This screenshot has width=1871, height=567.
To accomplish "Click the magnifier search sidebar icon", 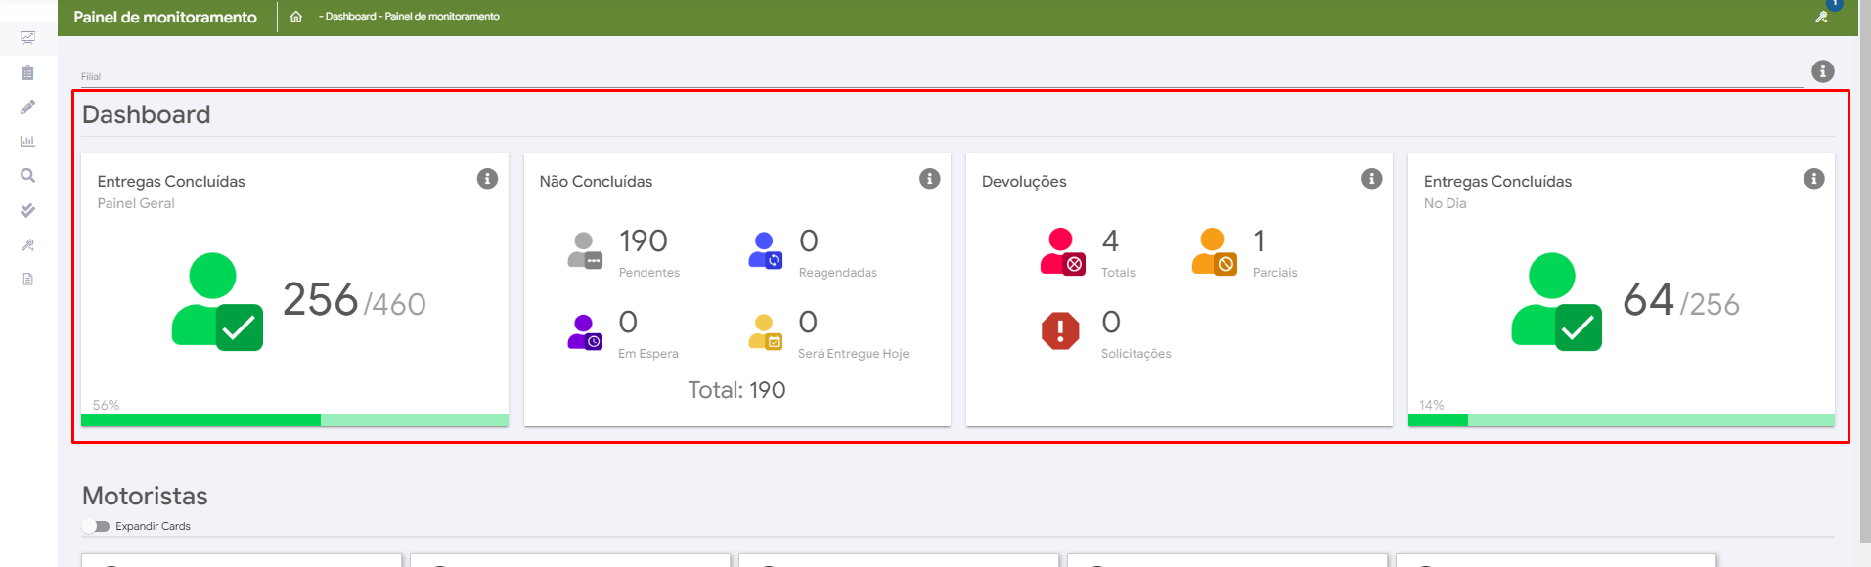I will pyautogui.click(x=27, y=176).
